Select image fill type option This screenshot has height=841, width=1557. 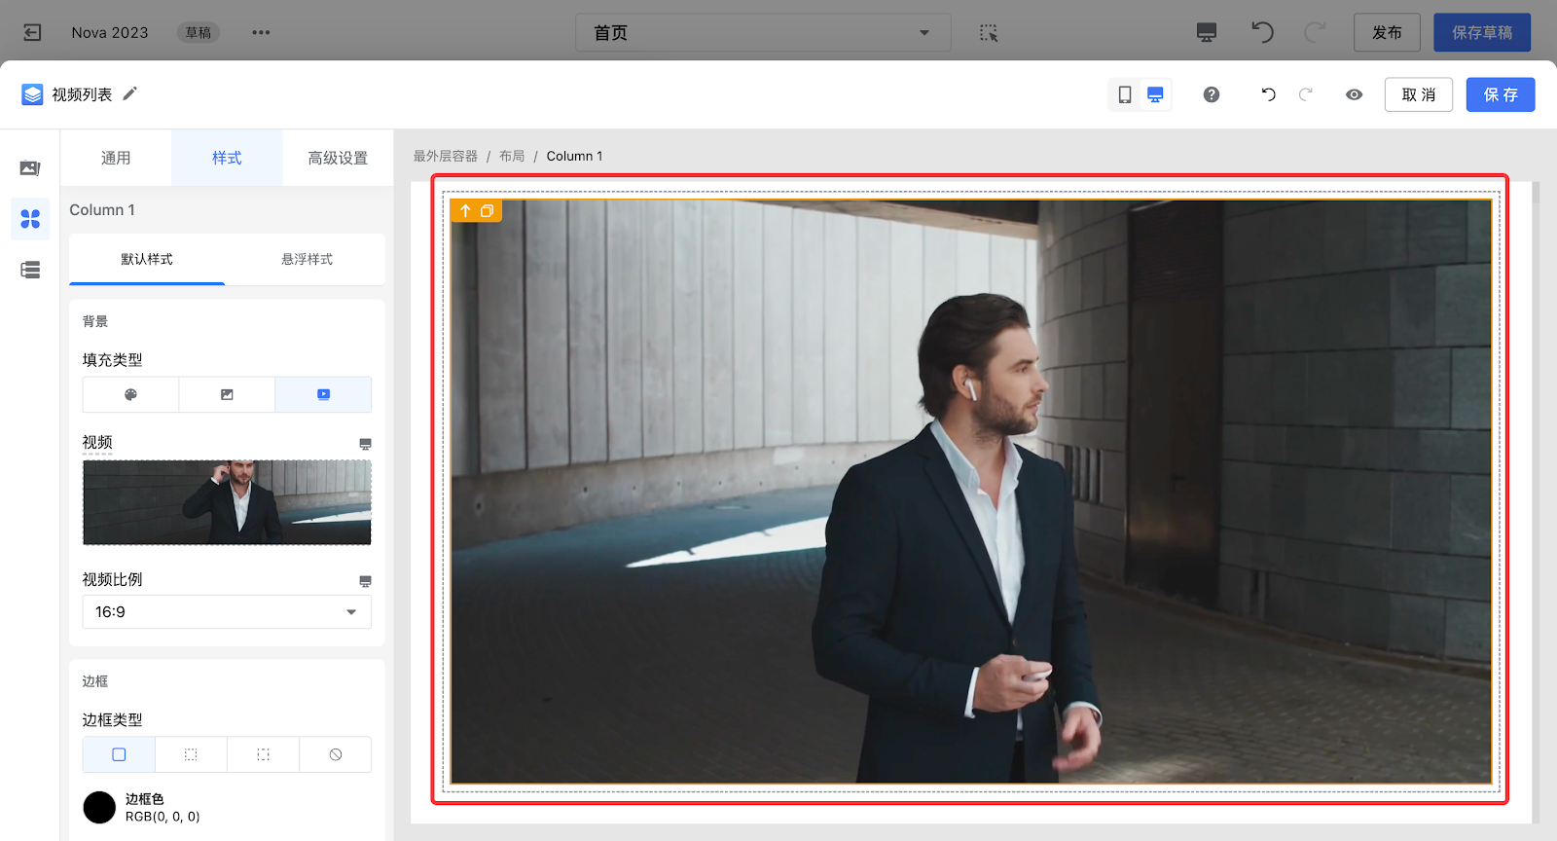(x=227, y=394)
